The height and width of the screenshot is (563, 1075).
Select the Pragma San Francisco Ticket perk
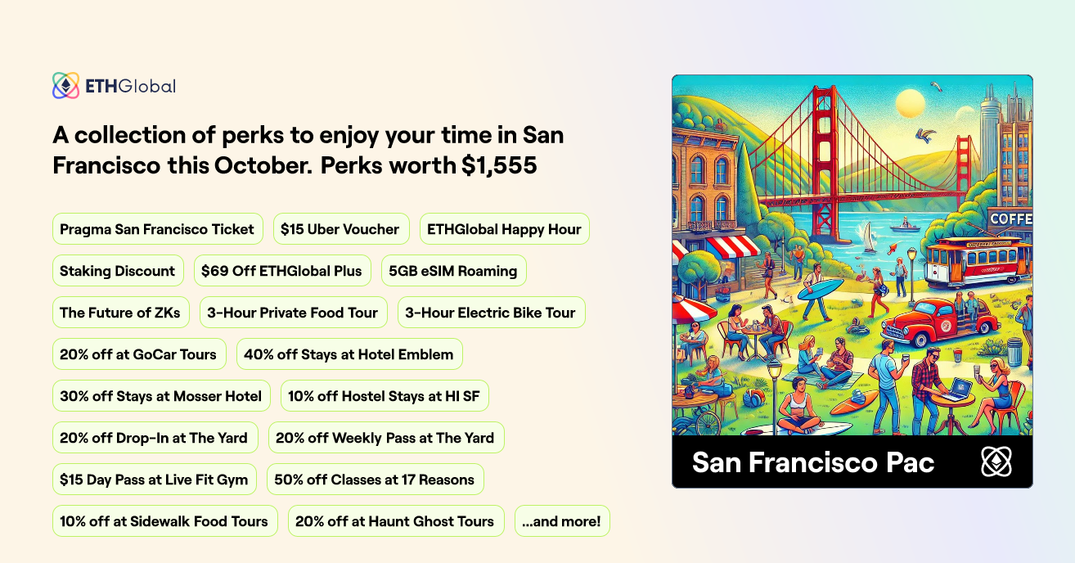point(157,229)
